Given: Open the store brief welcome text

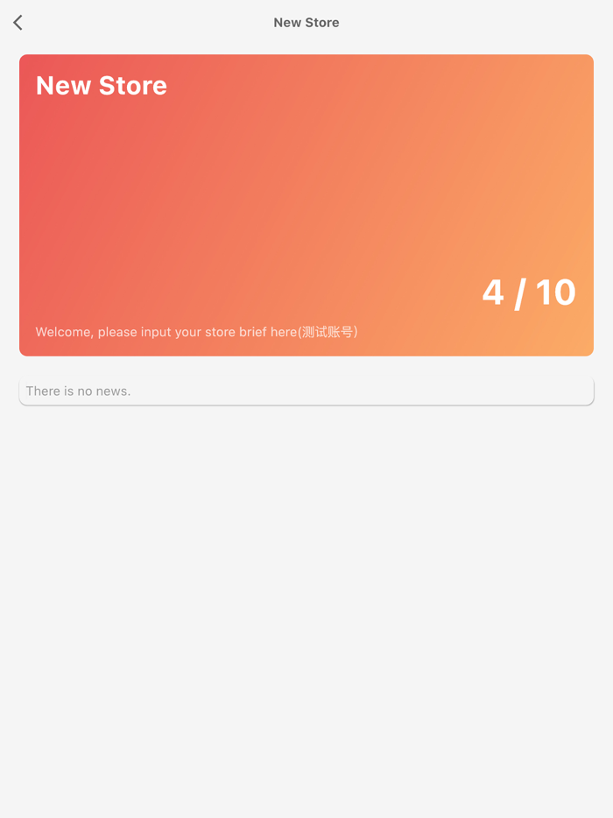Looking at the screenshot, I should point(197,332).
